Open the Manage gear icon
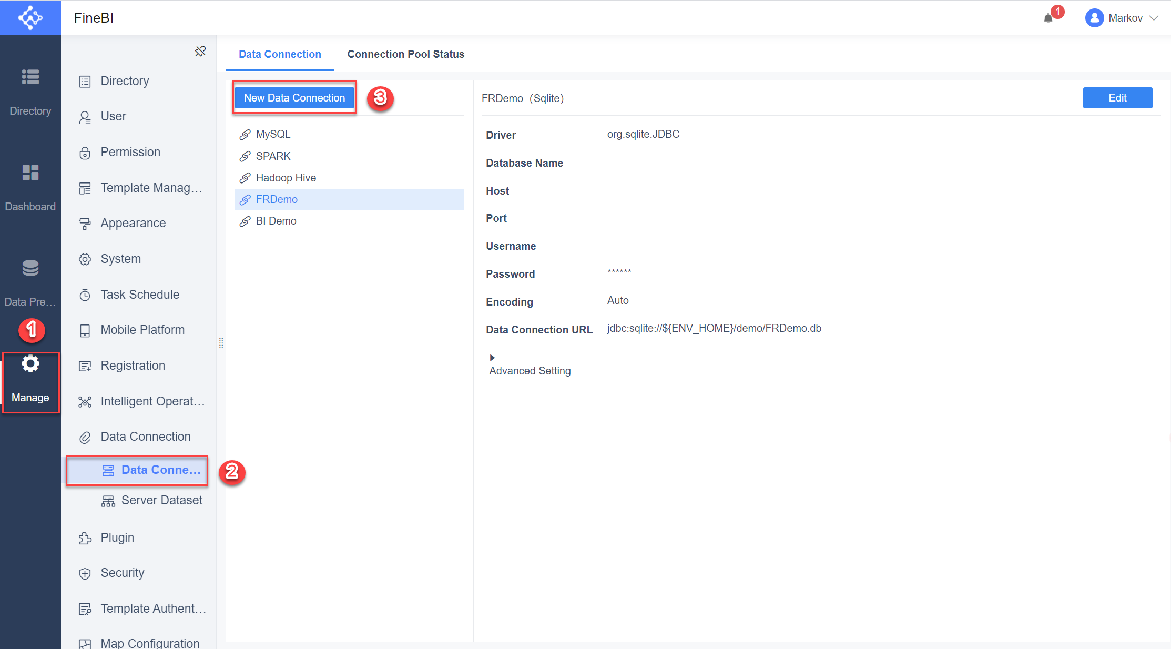Screen dimensions: 1171x649 (x=30, y=363)
